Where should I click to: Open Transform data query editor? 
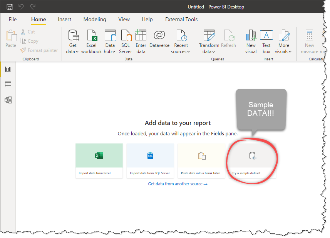click(x=209, y=42)
